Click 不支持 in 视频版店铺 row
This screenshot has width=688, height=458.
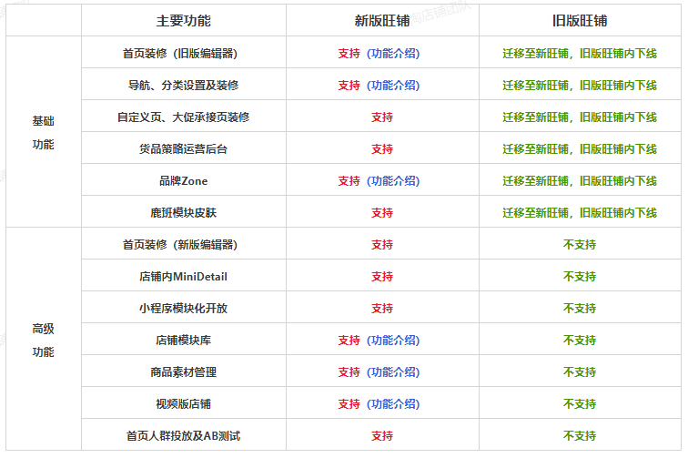point(580,404)
